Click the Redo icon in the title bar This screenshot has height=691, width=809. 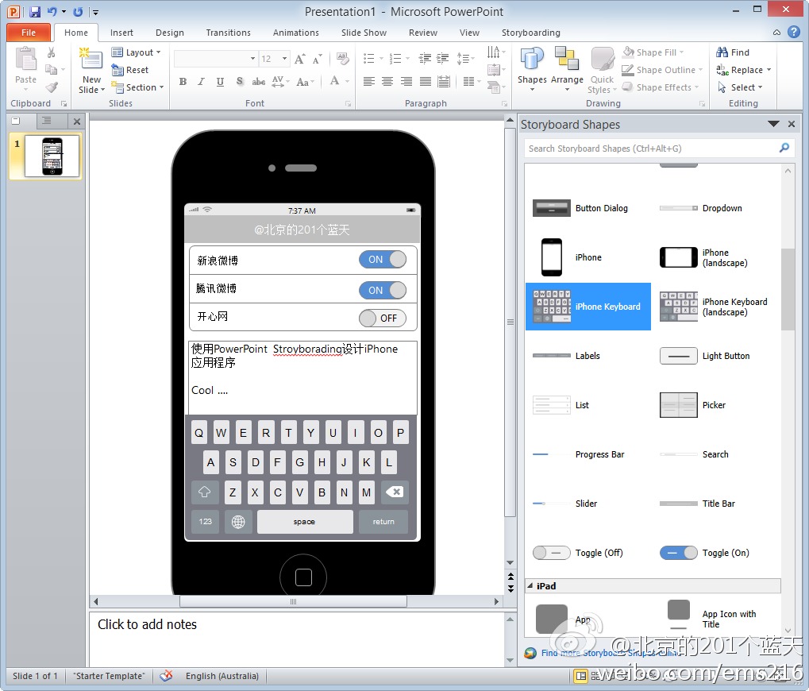coord(78,11)
